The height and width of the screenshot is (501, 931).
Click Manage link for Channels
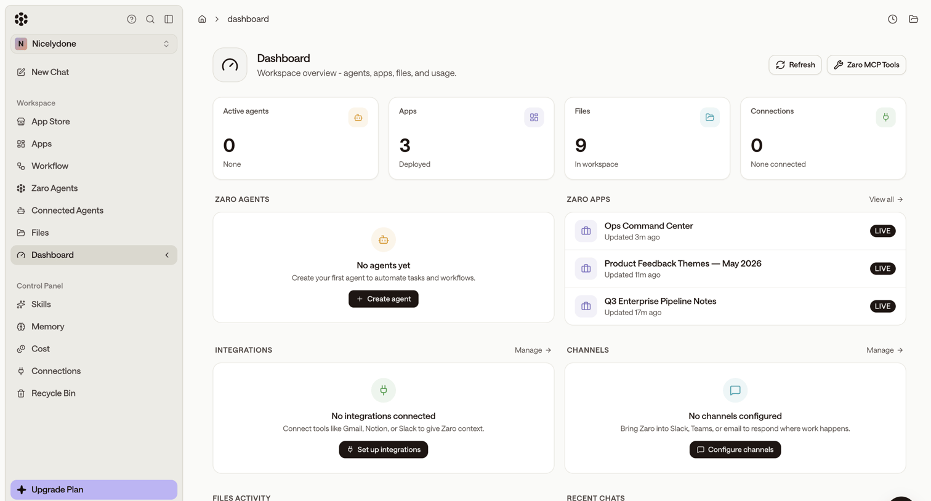pyautogui.click(x=884, y=350)
